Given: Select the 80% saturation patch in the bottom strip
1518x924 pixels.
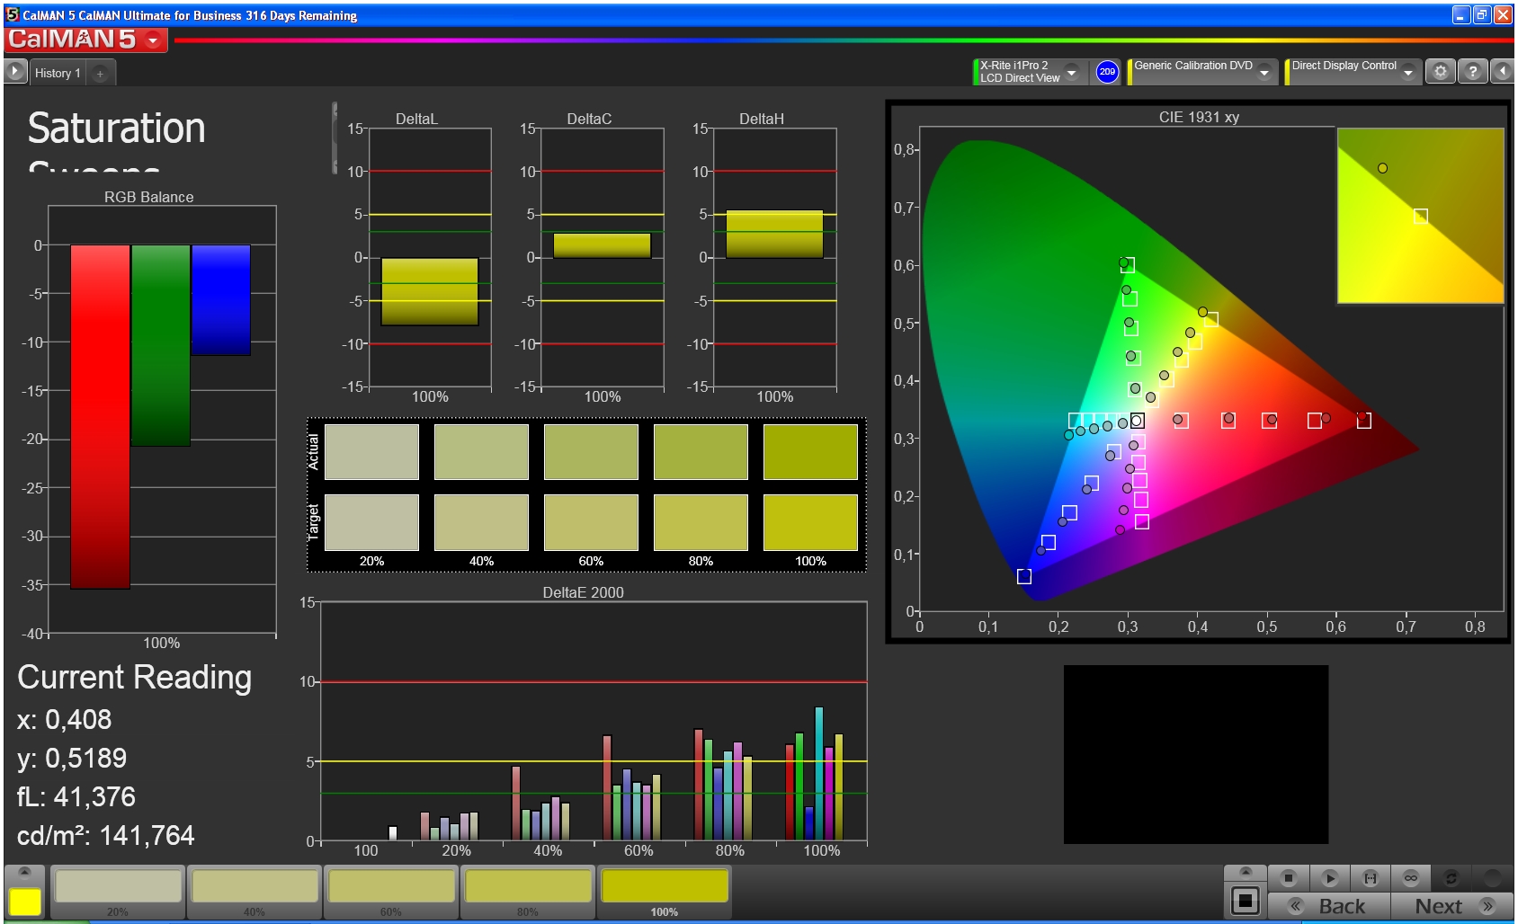Looking at the screenshot, I should (528, 892).
